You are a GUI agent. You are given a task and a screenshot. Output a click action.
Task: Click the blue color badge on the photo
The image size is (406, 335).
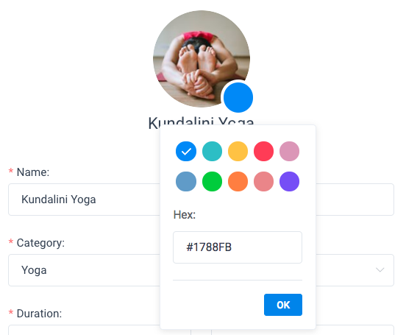tap(238, 97)
